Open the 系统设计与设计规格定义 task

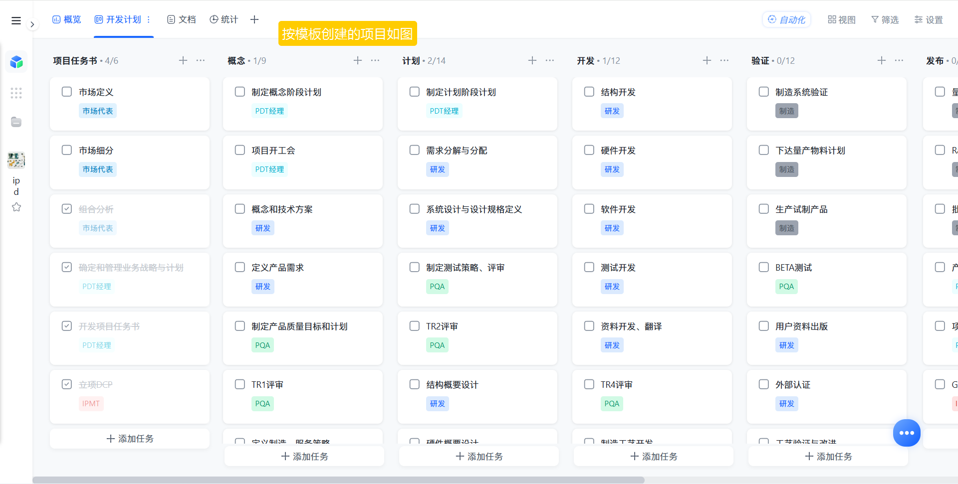[478, 221]
